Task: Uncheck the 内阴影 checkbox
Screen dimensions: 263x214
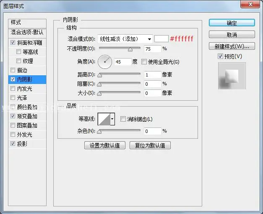Action: tap(13, 79)
